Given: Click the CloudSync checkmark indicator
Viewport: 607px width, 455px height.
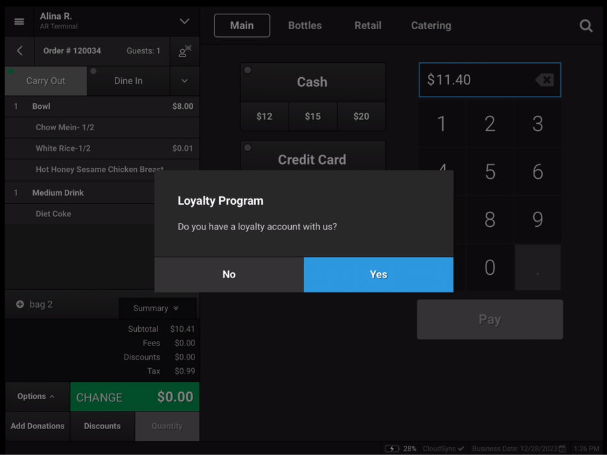Looking at the screenshot, I should click(461, 448).
